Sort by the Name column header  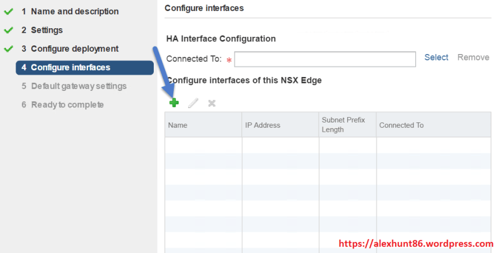click(x=203, y=125)
